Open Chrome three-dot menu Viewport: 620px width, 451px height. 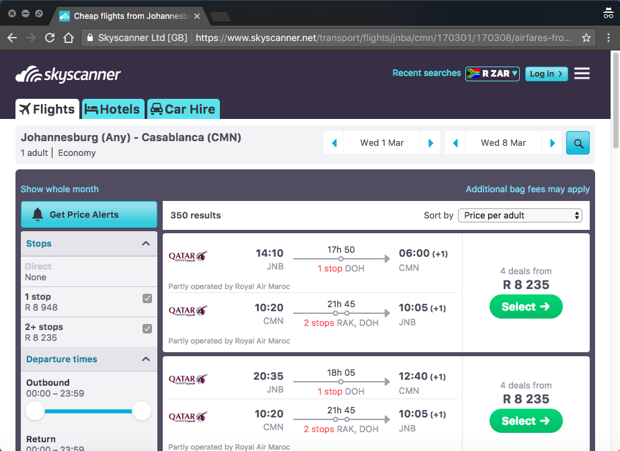point(609,38)
